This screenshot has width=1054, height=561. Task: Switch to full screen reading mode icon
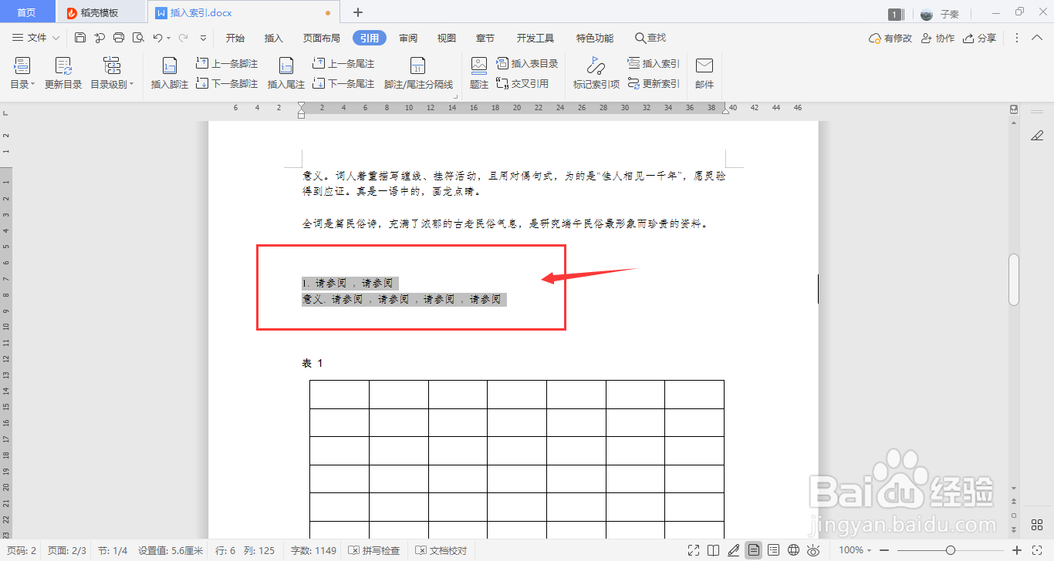[694, 549]
